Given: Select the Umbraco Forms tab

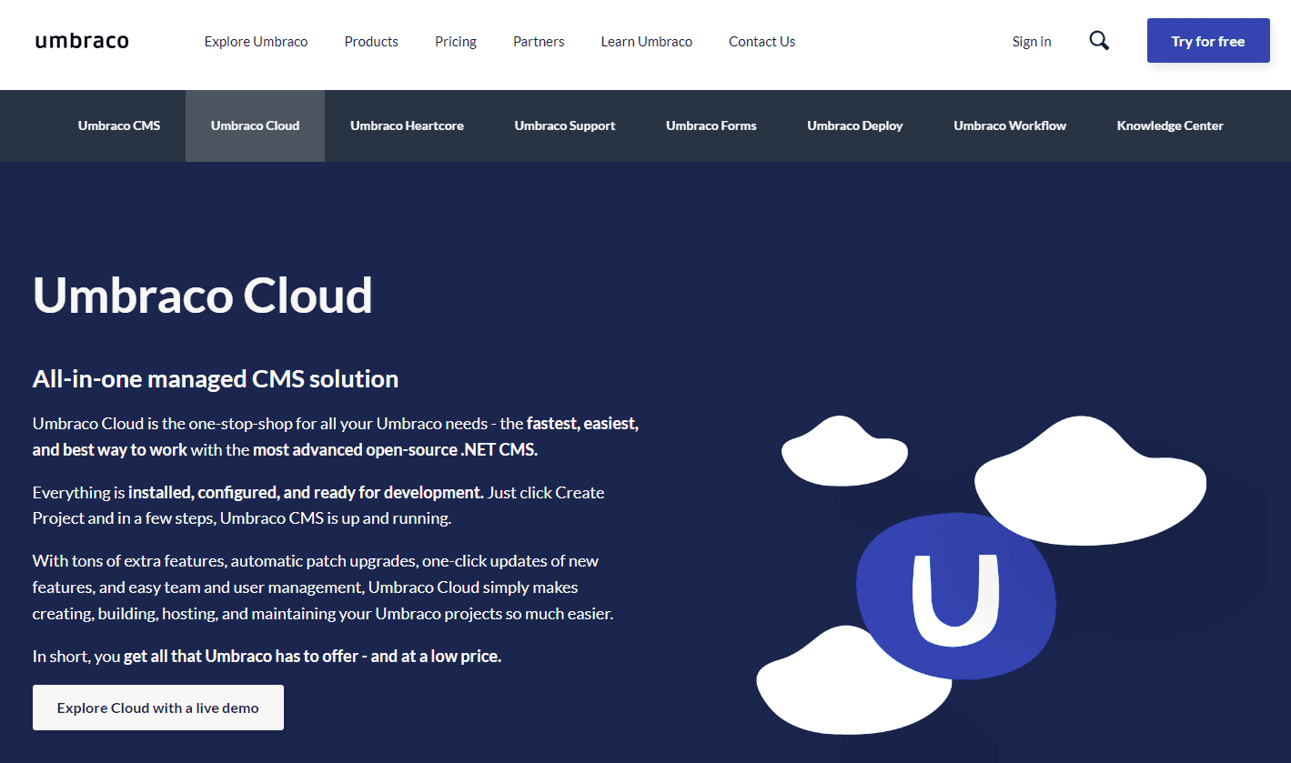Looking at the screenshot, I should (x=711, y=125).
